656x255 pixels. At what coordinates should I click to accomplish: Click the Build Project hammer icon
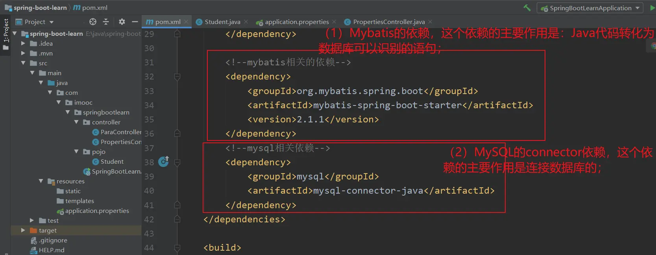pyautogui.click(x=527, y=7)
